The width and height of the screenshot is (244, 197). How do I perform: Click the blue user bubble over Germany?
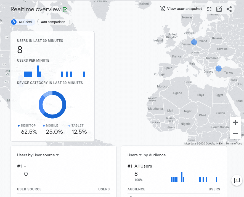click(x=194, y=42)
